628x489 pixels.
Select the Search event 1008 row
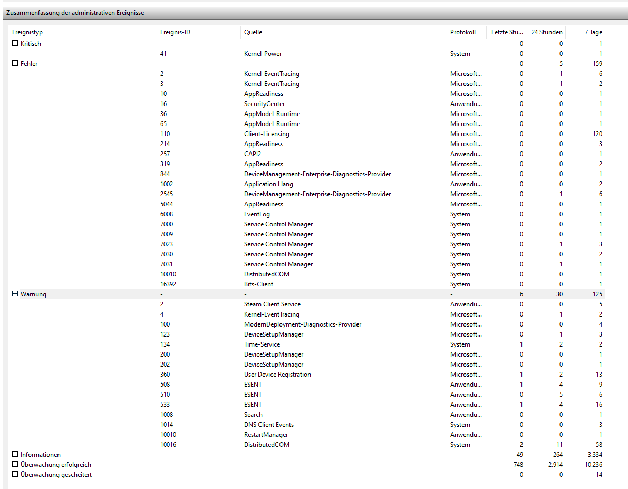click(307, 415)
